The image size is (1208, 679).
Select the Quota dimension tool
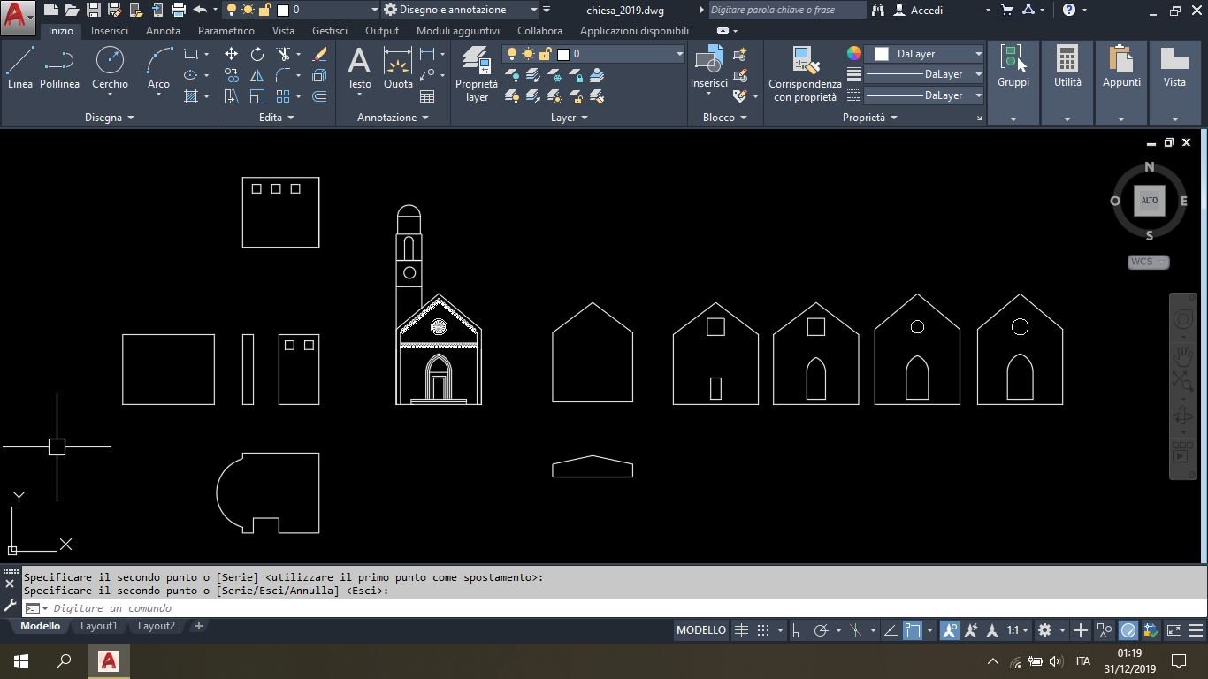(x=398, y=69)
